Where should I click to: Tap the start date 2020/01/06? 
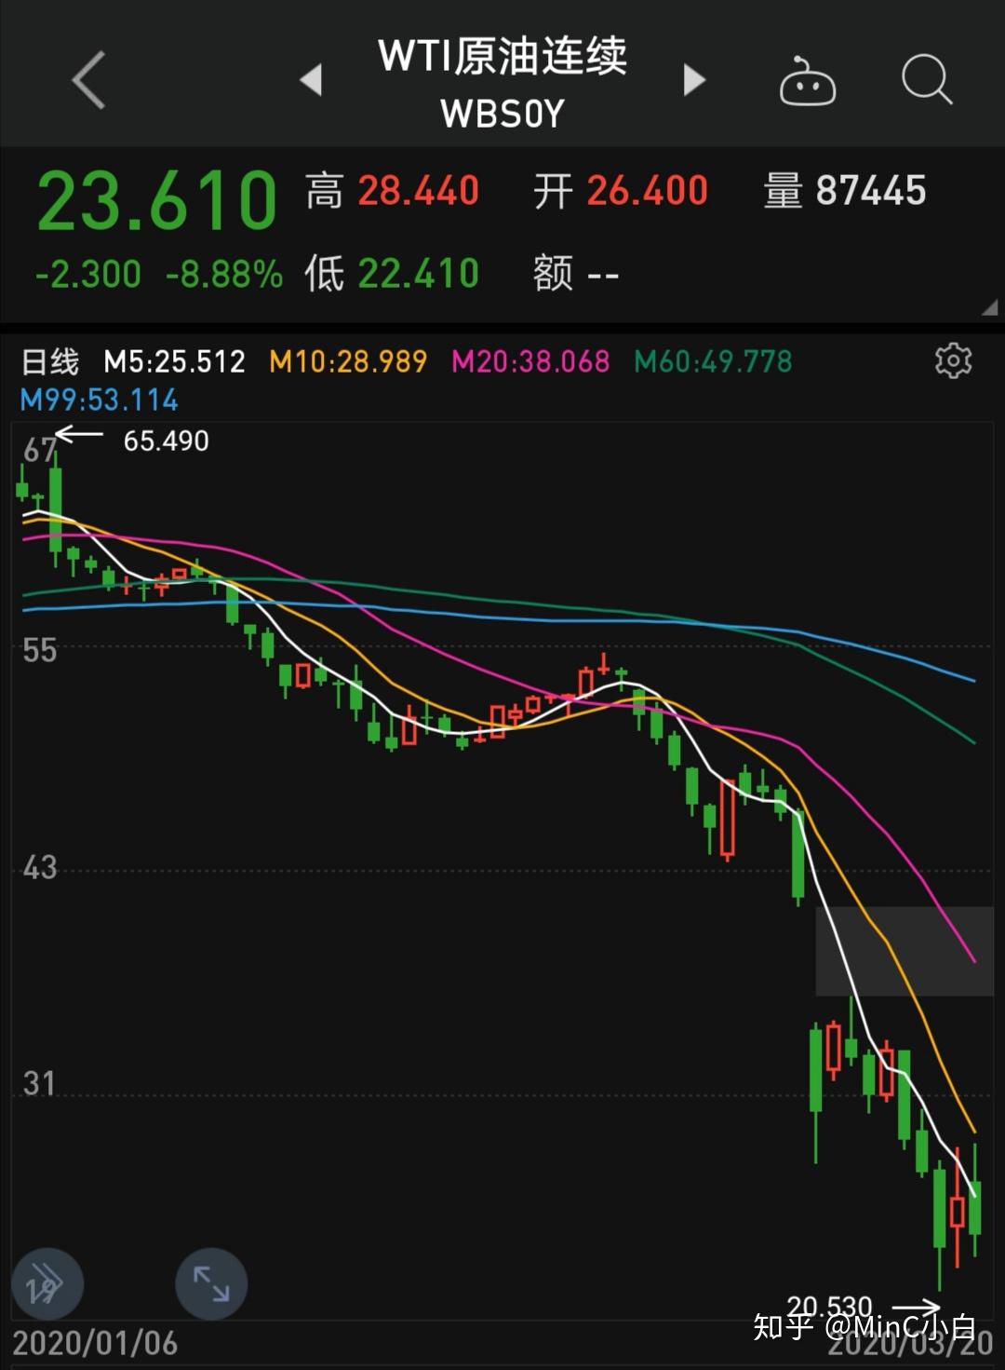coord(95,1343)
